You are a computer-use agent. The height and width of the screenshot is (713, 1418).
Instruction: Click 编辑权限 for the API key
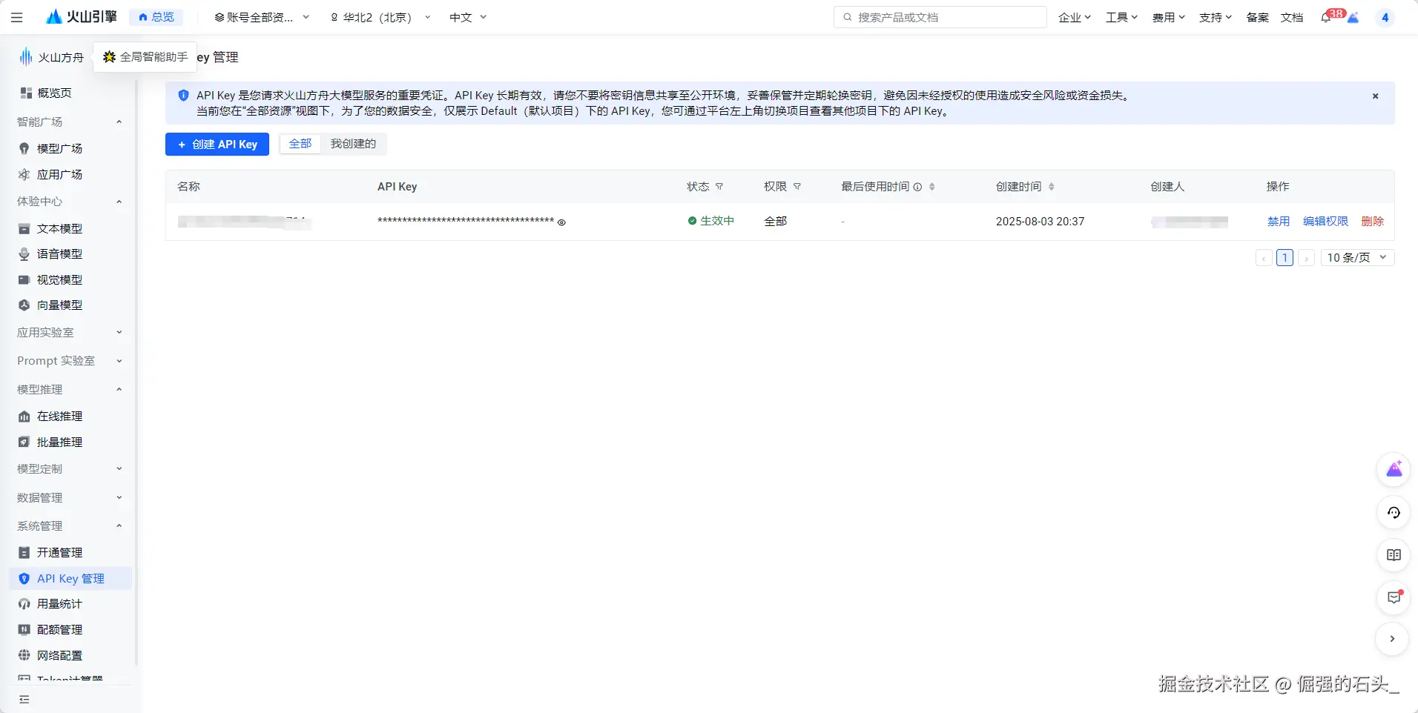(1325, 222)
